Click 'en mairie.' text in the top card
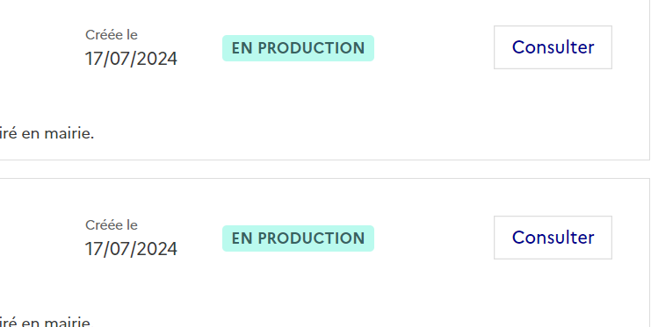This screenshot has width=651, height=327. pos(58,133)
